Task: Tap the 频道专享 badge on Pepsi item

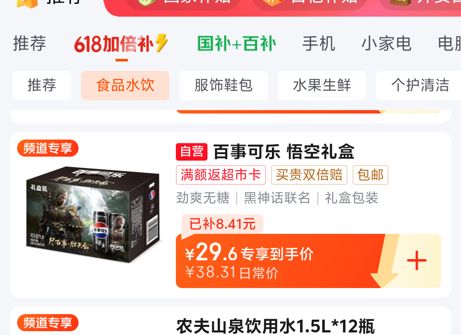Action: coord(48,148)
